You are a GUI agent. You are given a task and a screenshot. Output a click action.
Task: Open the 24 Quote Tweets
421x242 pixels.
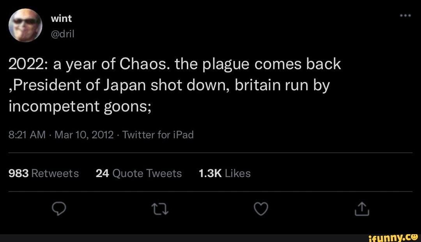click(139, 173)
